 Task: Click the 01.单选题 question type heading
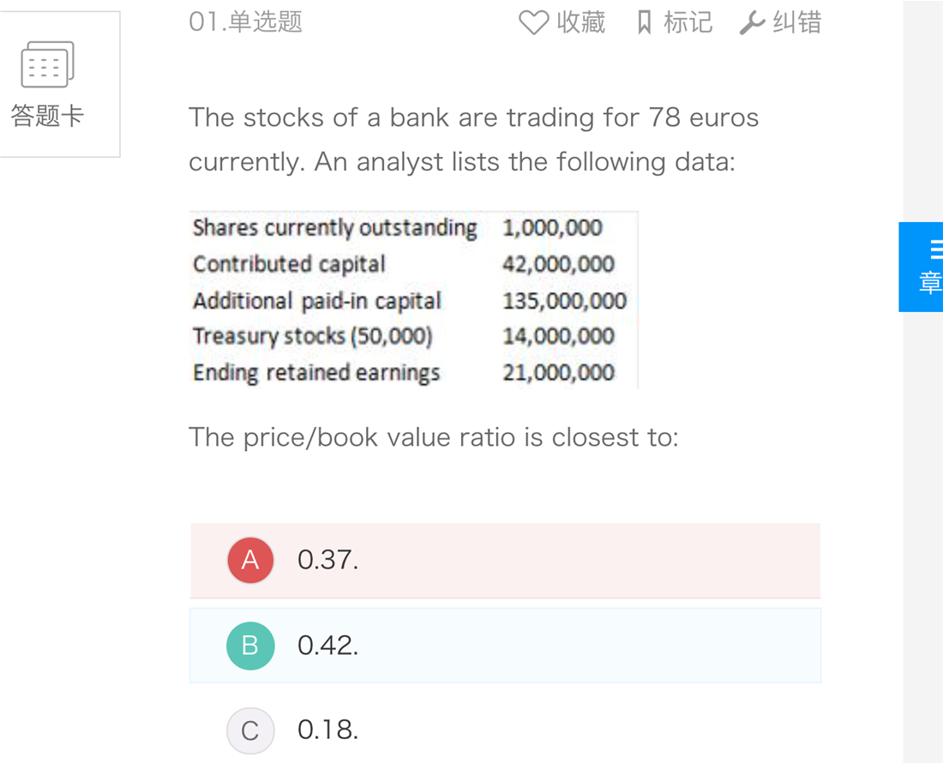pyautogui.click(x=246, y=22)
